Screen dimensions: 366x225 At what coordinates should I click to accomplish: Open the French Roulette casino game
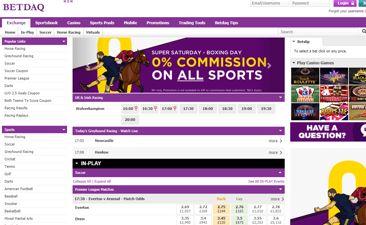click(x=305, y=76)
